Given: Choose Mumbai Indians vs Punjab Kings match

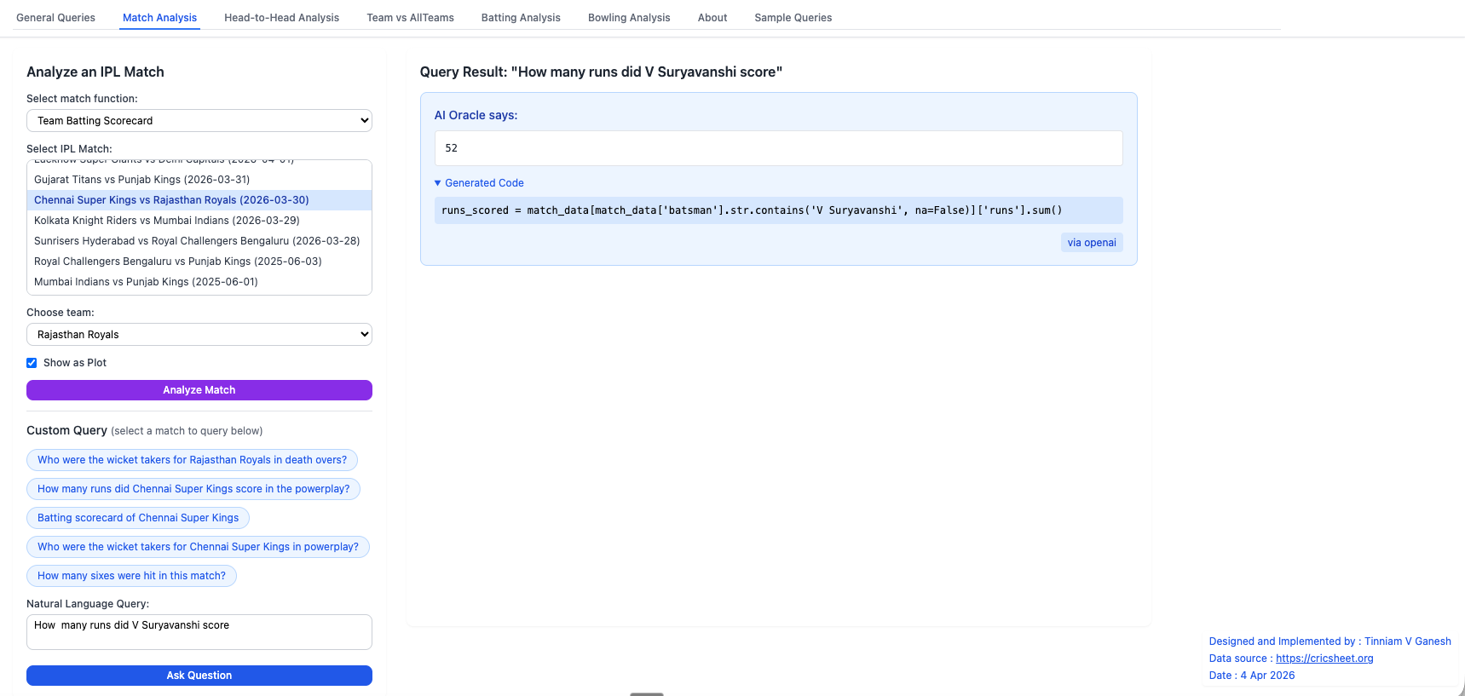Looking at the screenshot, I should click(x=146, y=282).
